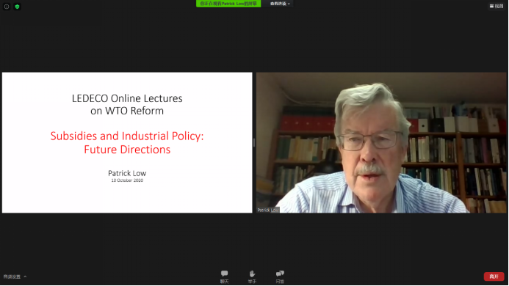Click the green encryption shield icon
The image size is (509, 286).
(17, 7)
